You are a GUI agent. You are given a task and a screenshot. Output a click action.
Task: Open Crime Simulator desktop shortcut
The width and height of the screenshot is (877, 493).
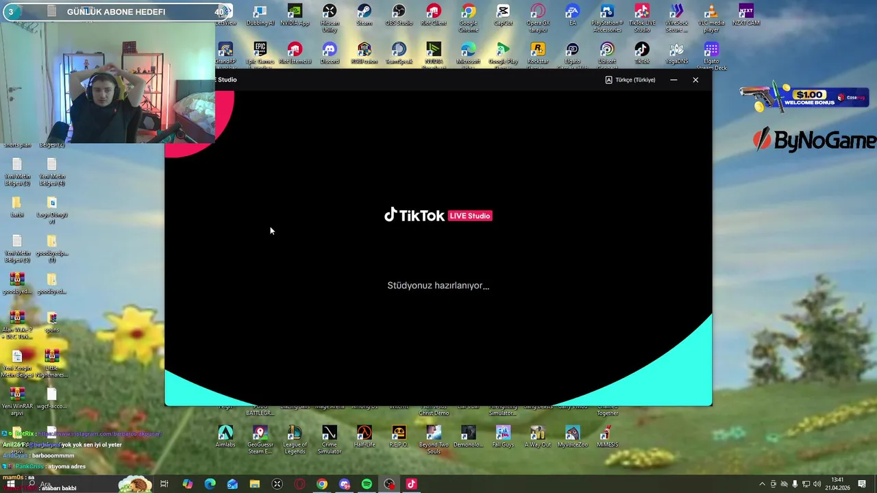(330, 440)
